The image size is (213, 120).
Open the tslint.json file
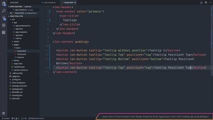coord(23,99)
